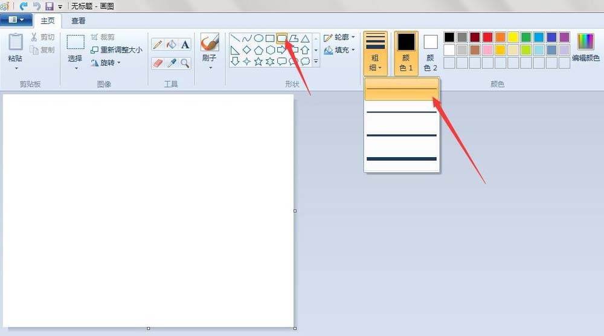Viewport: 604px width, 336px height.
Task: Click 重新调整大小 resize button
Action: (117, 50)
